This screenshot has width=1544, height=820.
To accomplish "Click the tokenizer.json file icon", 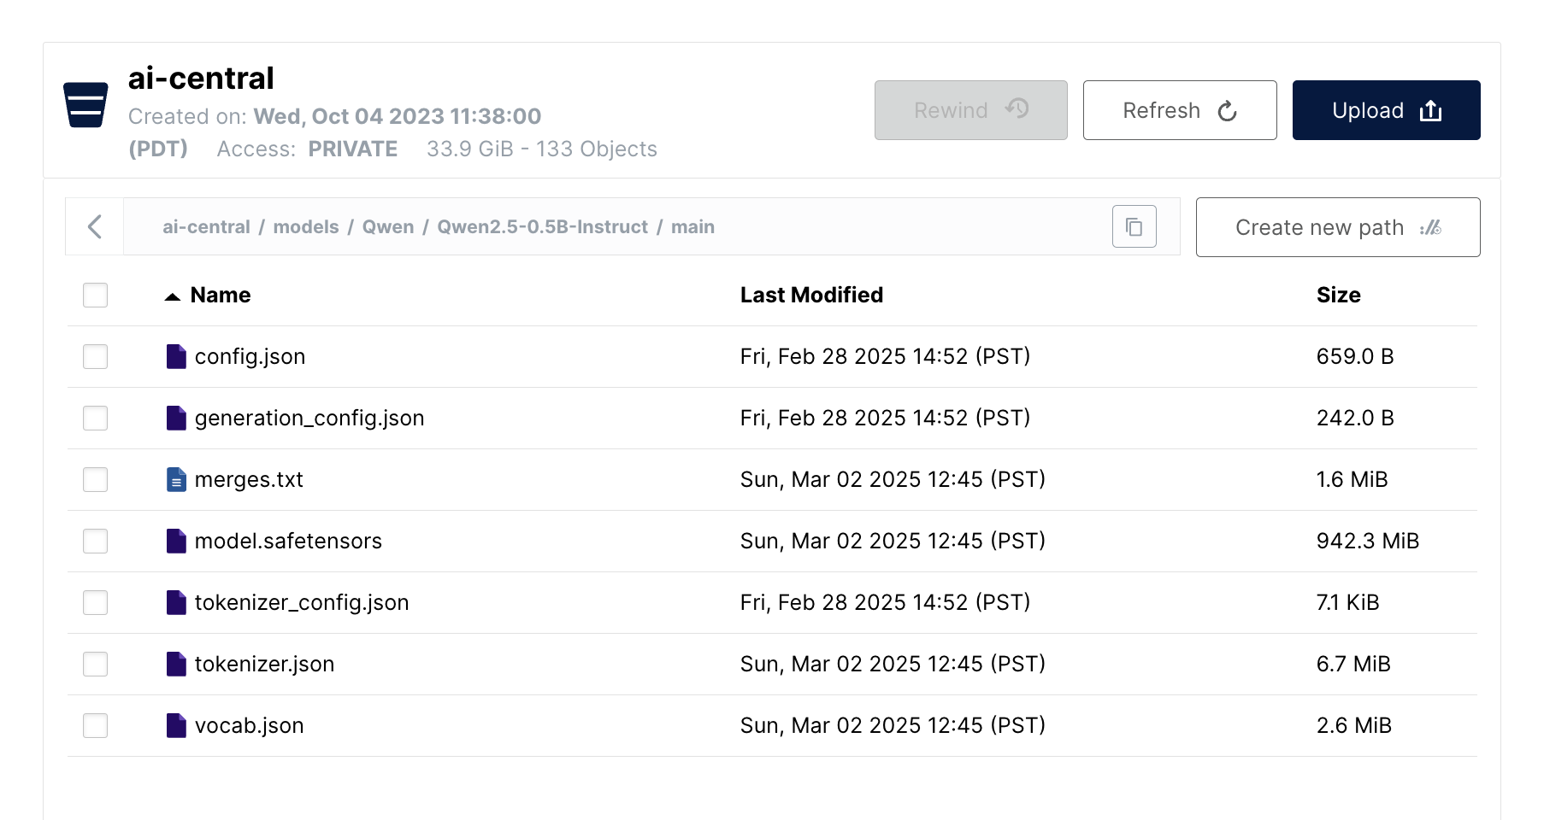I will 176,664.
